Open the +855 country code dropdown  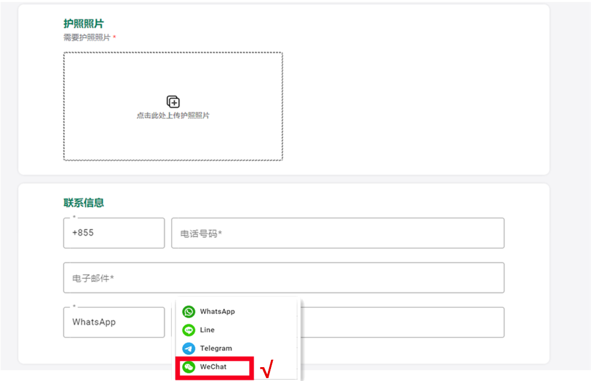coord(114,233)
